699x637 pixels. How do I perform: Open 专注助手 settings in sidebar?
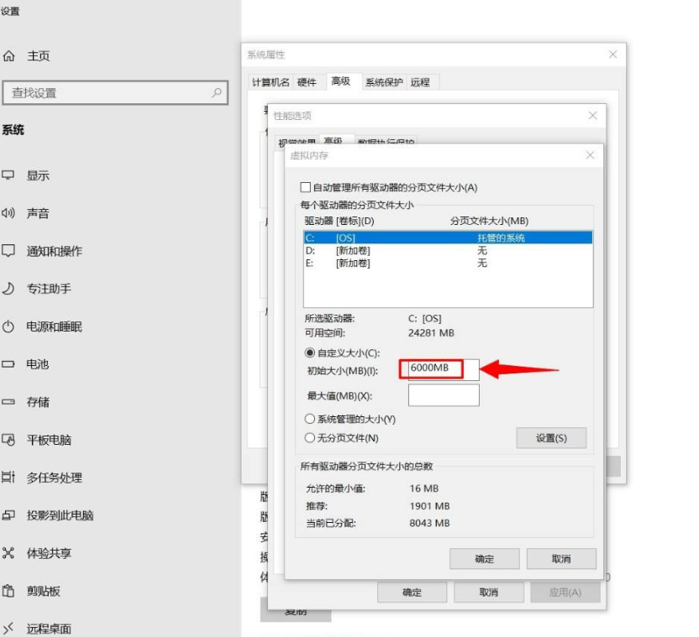point(49,289)
